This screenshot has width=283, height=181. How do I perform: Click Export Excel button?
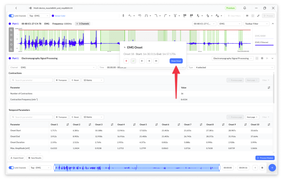pyautogui.click(x=17, y=158)
